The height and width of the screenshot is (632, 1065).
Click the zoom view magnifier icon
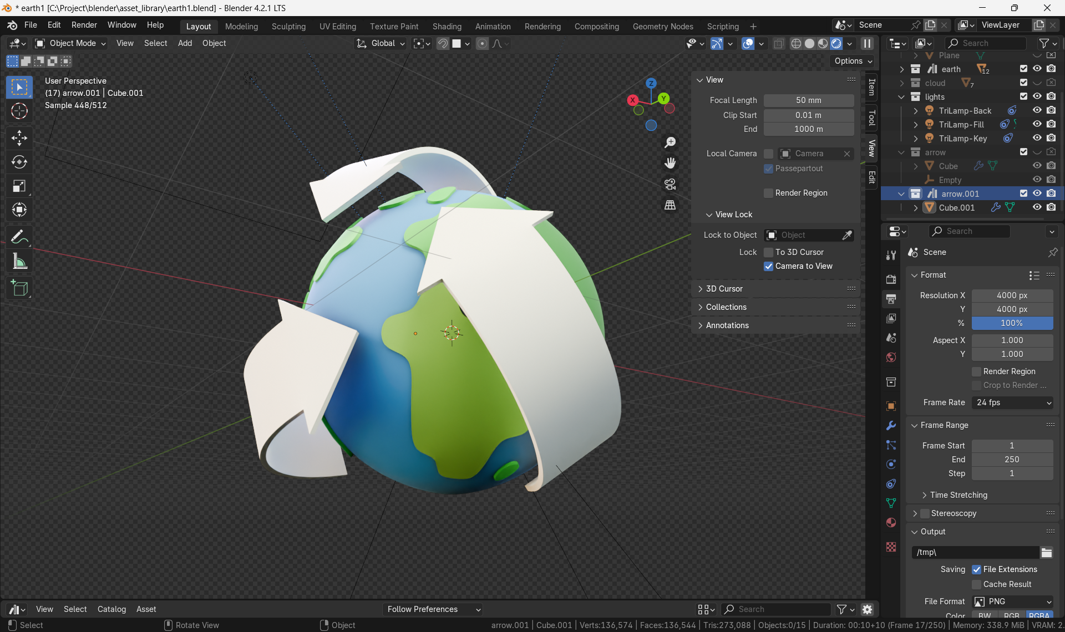click(x=670, y=142)
